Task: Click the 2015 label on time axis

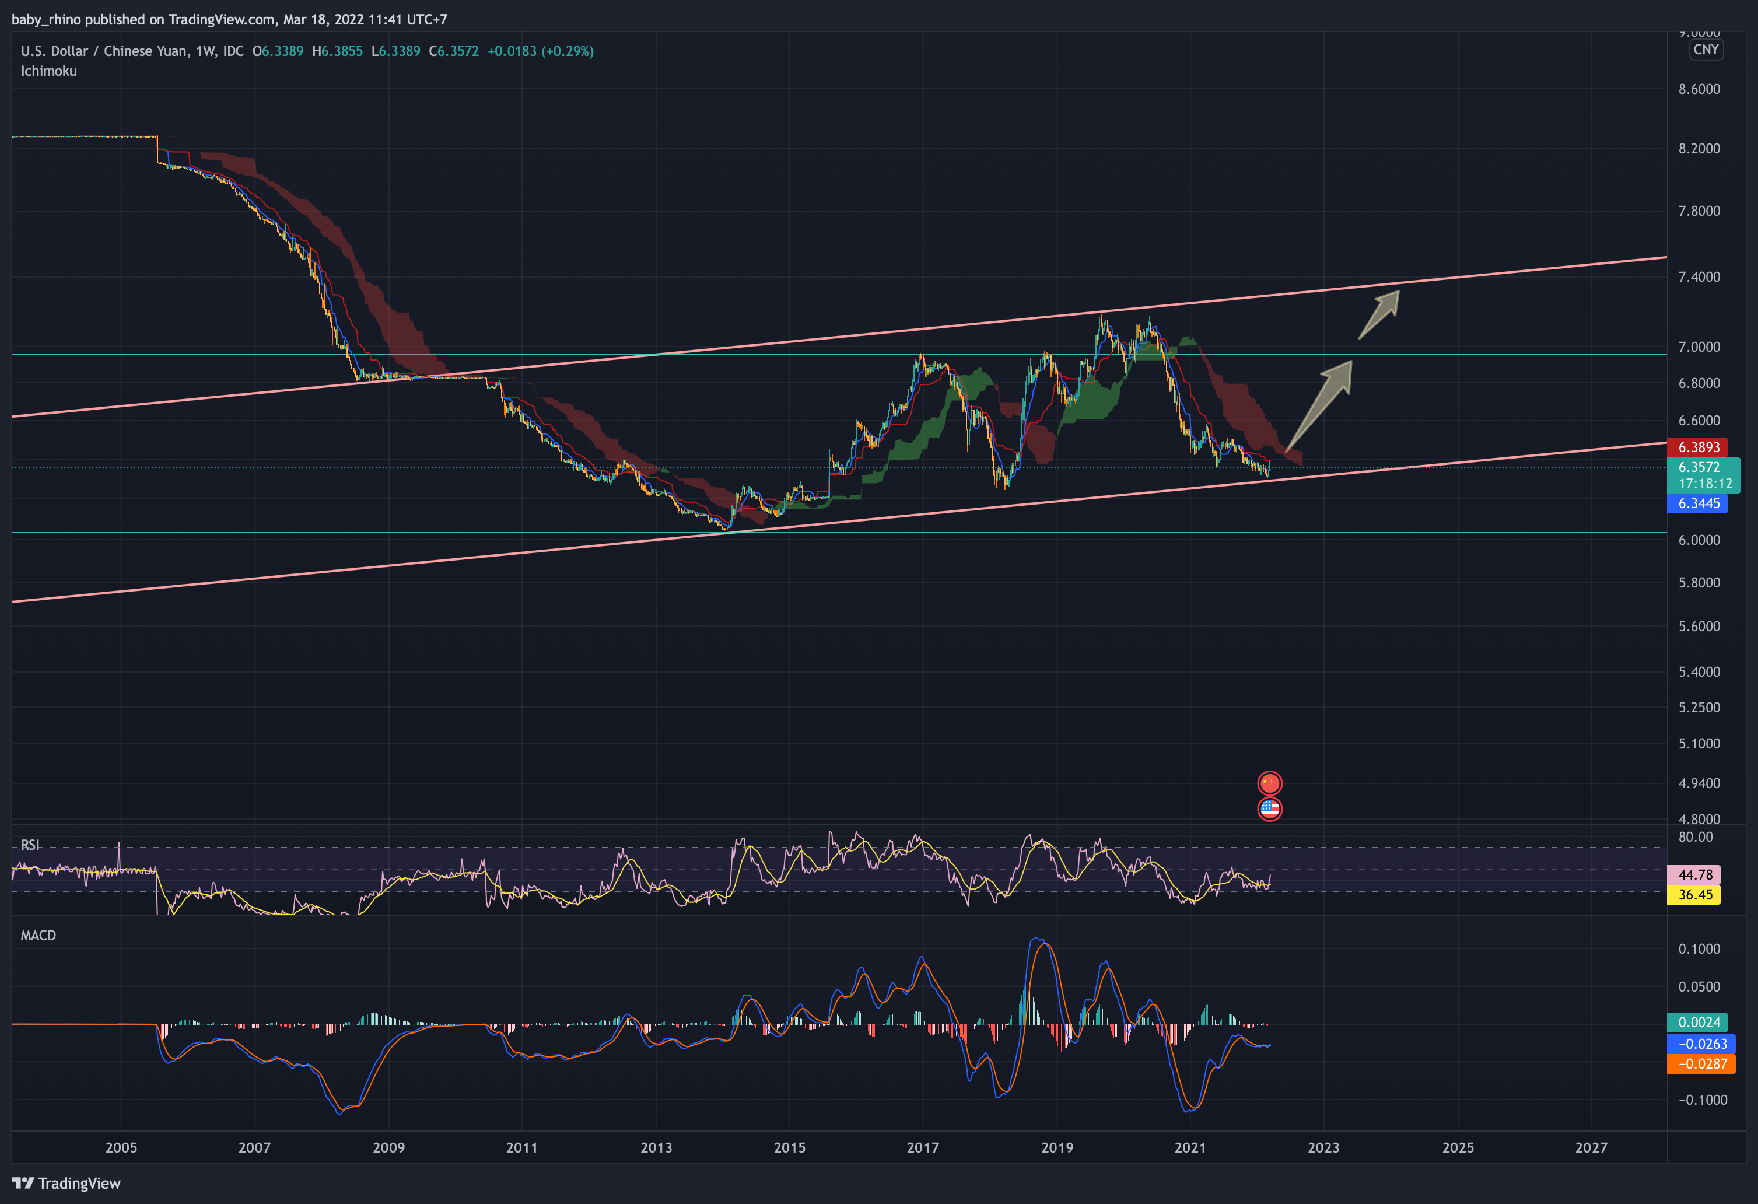Action: (x=790, y=1147)
